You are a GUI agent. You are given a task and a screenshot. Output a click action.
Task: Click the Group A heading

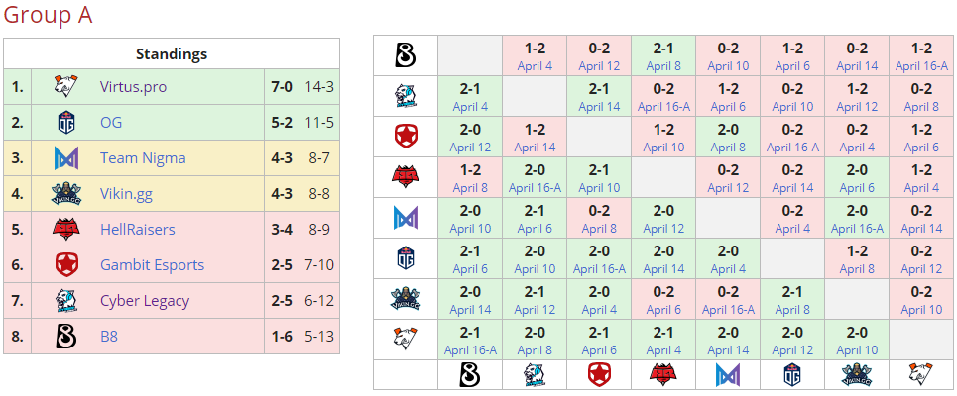point(49,16)
